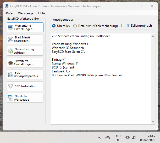This screenshot has width=160, height=143.
Task: Click the Nützliche Werkzeuge window icon
Action: click(10, 98)
